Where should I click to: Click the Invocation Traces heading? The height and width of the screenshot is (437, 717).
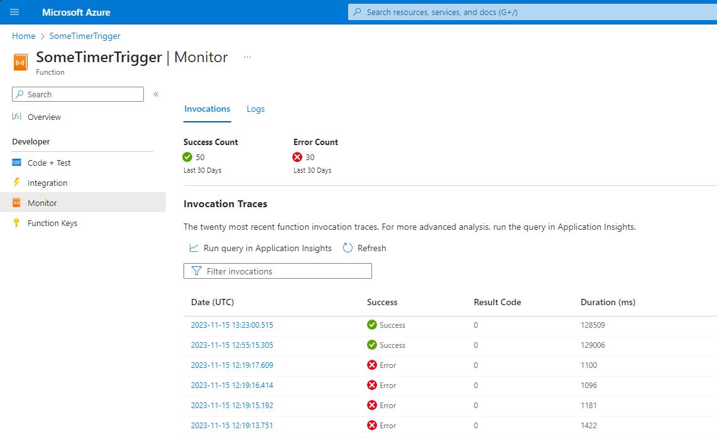[x=226, y=204]
